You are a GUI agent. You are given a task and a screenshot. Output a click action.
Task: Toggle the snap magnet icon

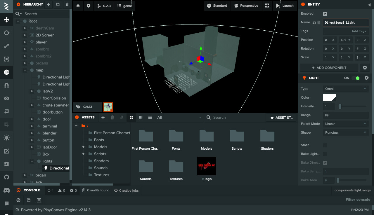6,85
